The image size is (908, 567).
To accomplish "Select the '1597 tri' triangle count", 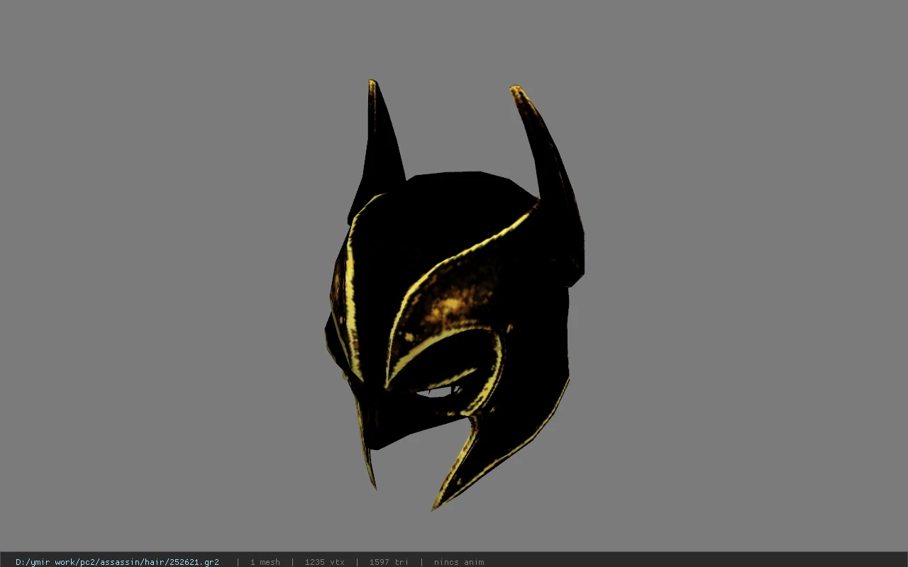I will pos(389,562).
